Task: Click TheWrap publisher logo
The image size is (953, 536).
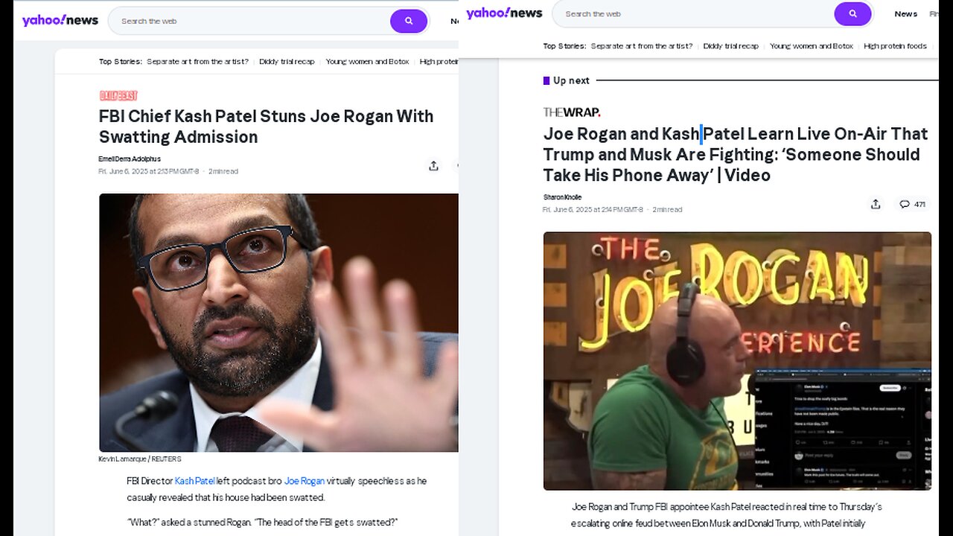Action: tap(571, 112)
